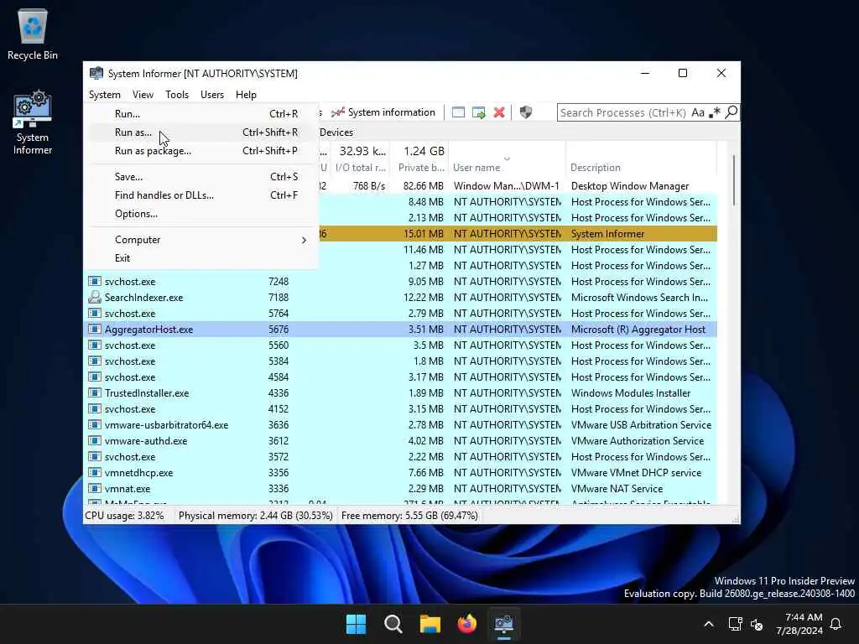This screenshot has width=859, height=644.
Task: Click System Informer taskbar button
Action: pos(504,624)
